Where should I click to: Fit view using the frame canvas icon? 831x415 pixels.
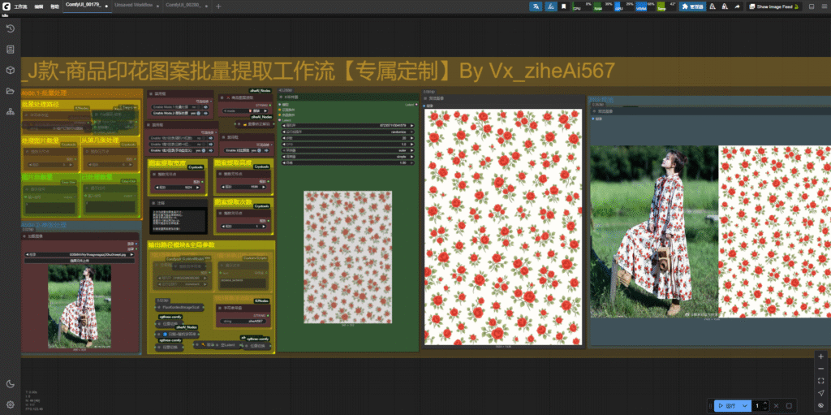[x=821, y=381]
